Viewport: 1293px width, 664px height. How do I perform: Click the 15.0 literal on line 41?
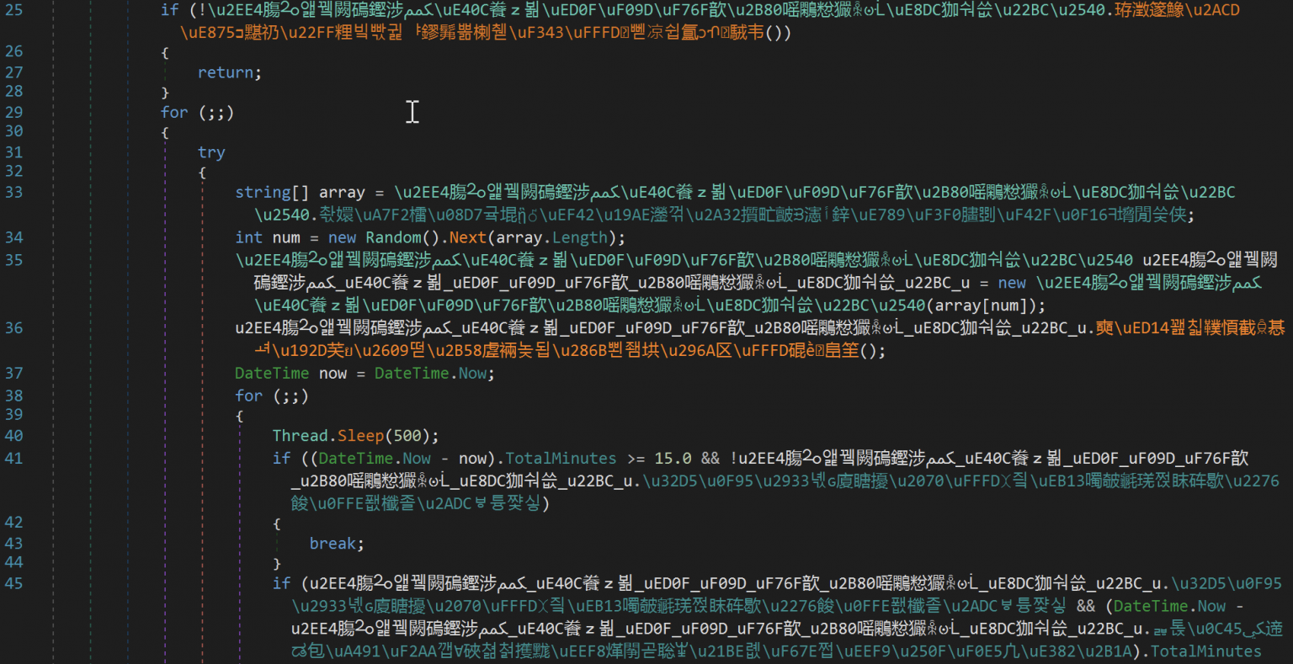(x=674, y=458)
